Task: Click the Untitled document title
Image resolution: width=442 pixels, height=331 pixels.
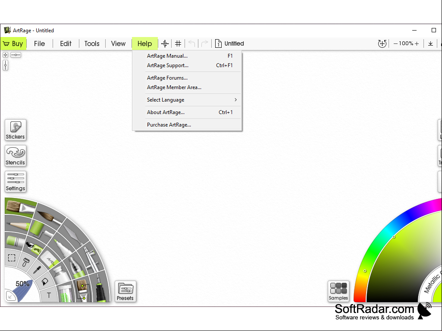Action: pos(234,43)
